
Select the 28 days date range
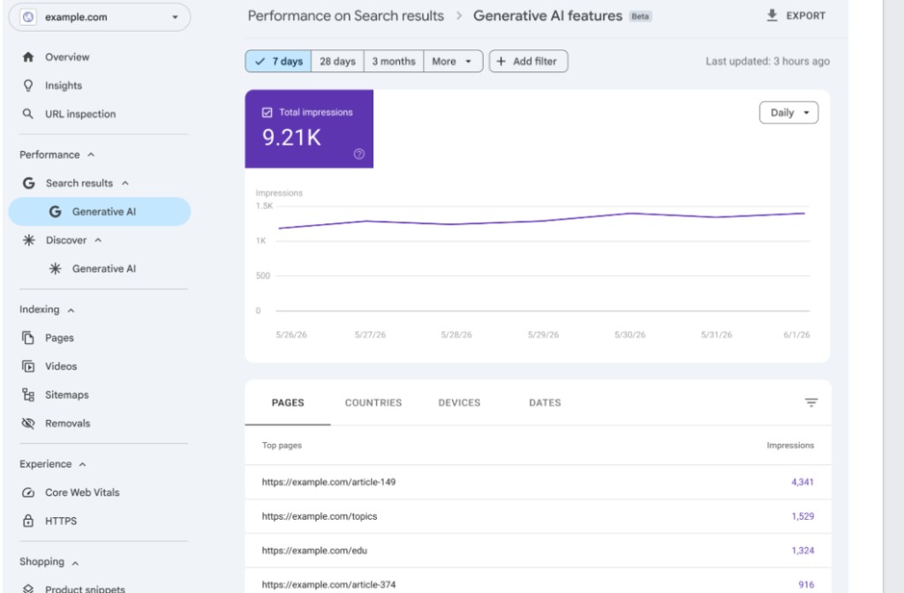pyautogui.click(x=337, y=61)
